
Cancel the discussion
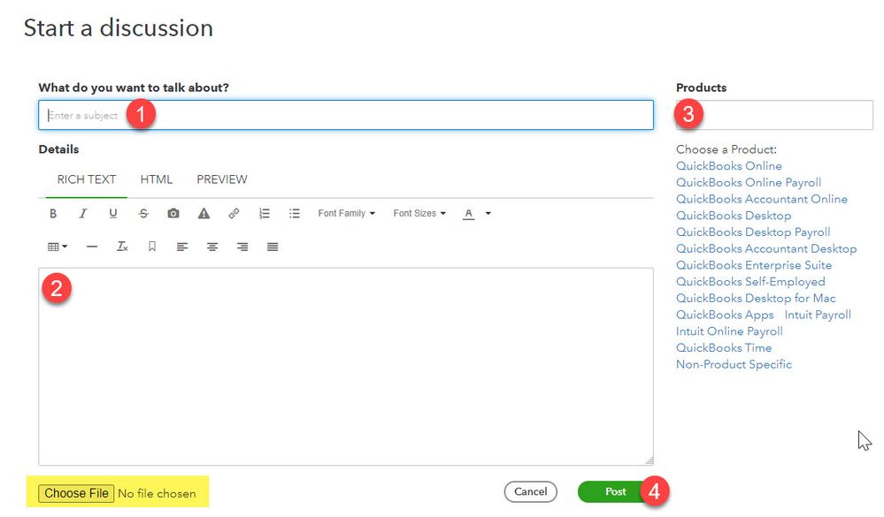[x=531, y=491]
